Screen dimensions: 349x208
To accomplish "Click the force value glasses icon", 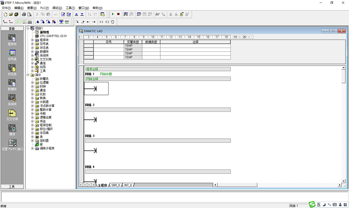I will click(x=158, y=14).
